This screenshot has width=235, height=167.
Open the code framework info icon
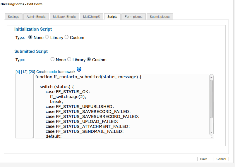pyautogui.click(x=79, y=69)
